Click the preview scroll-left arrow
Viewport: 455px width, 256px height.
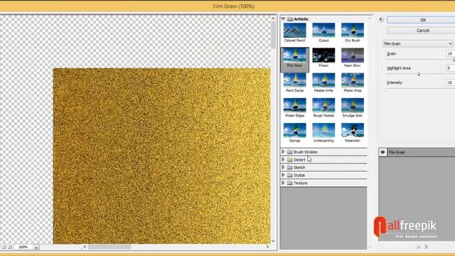[85, 247]
